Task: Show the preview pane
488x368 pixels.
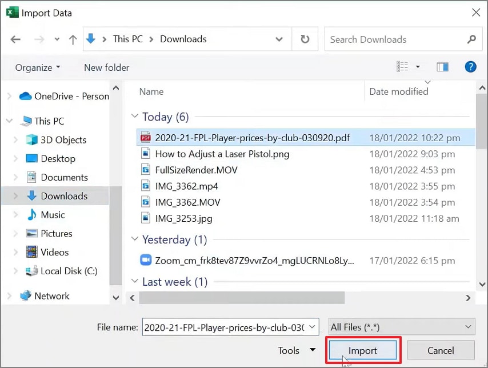Action: tap(442, 67)
